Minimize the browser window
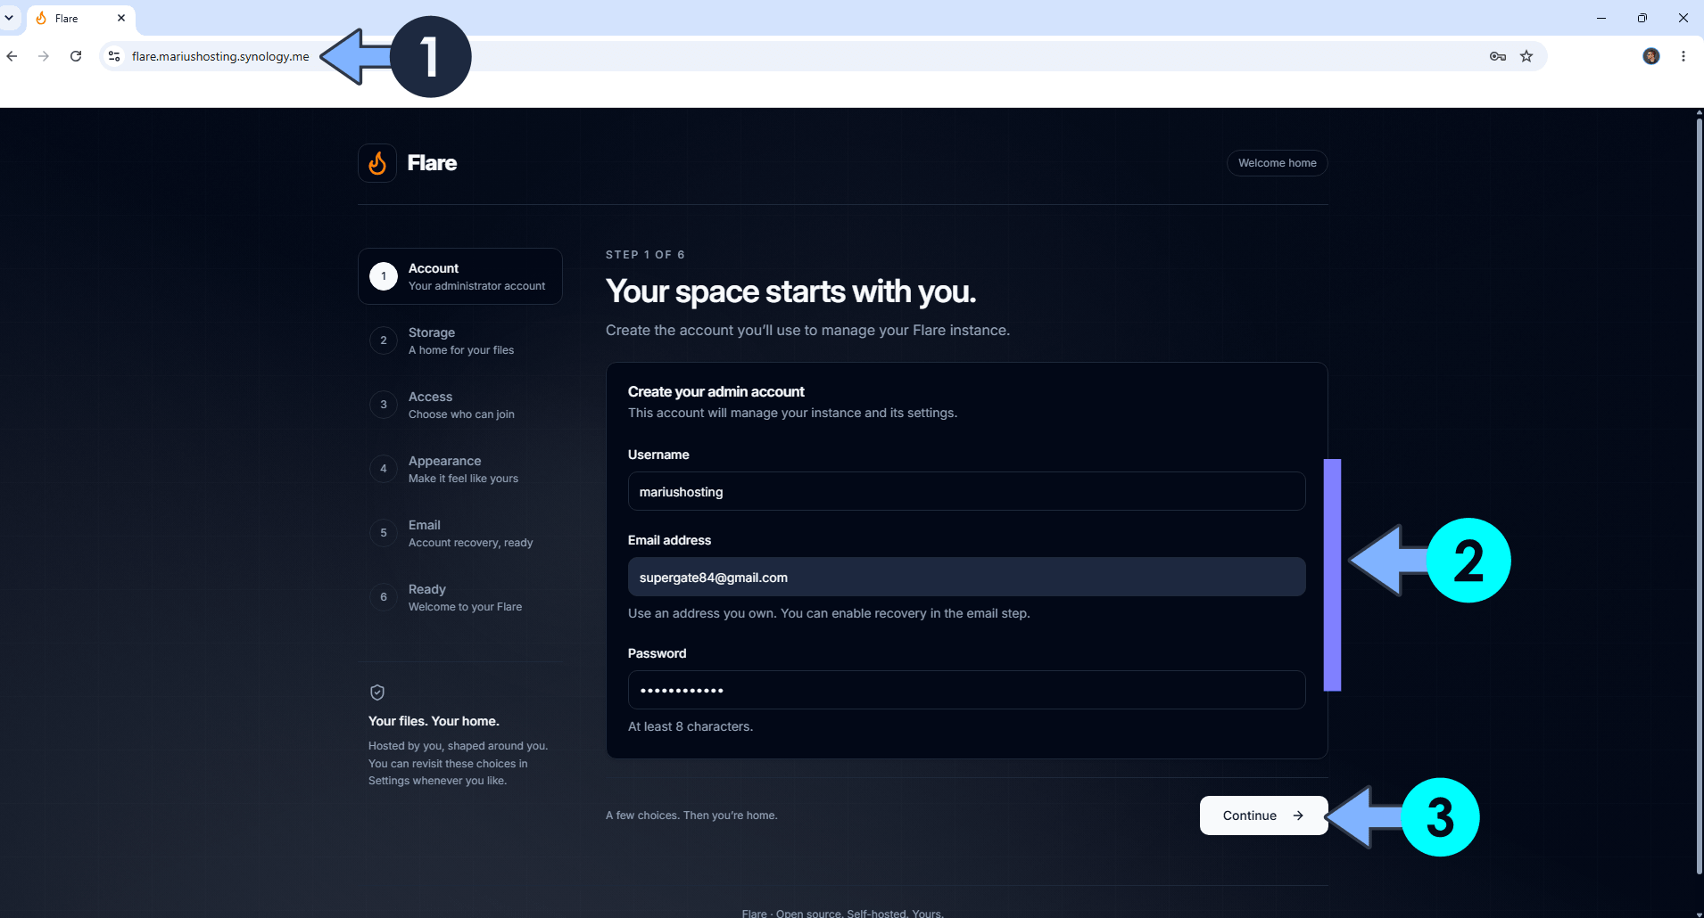 click(1601, 18)
